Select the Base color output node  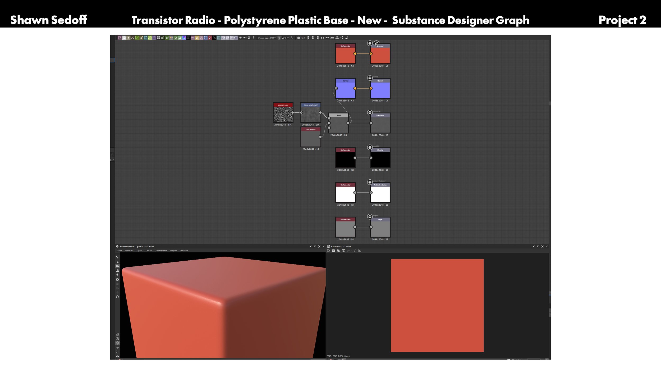point(380,54)
